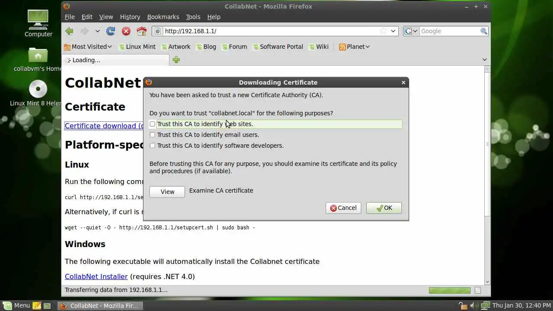Cancel the certificate download dialog
The height and width of the screenshot is (311, 553).
click(343, 208)
